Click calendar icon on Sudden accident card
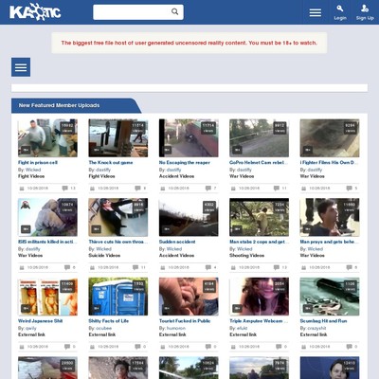379x379 pixels. (163, 267)
